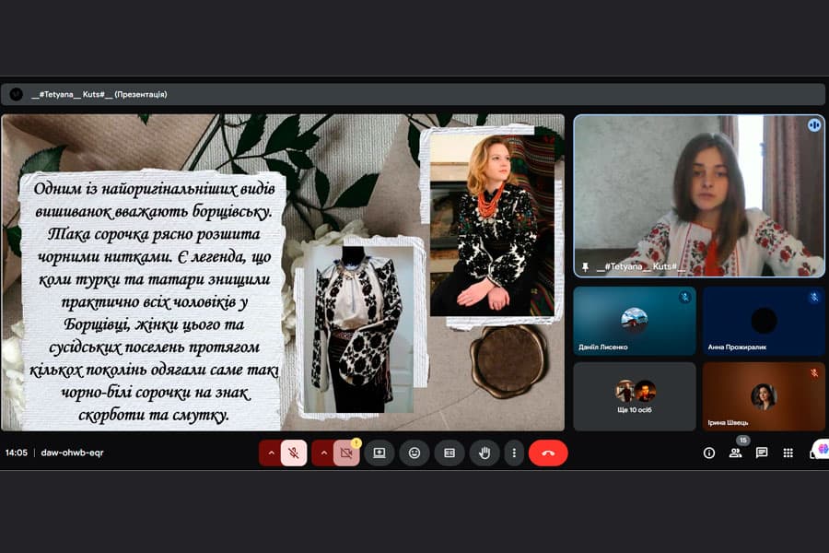This screenshot has width=829, height=553.
Task: Show participants list icon
Action: (x=735, y=453)
